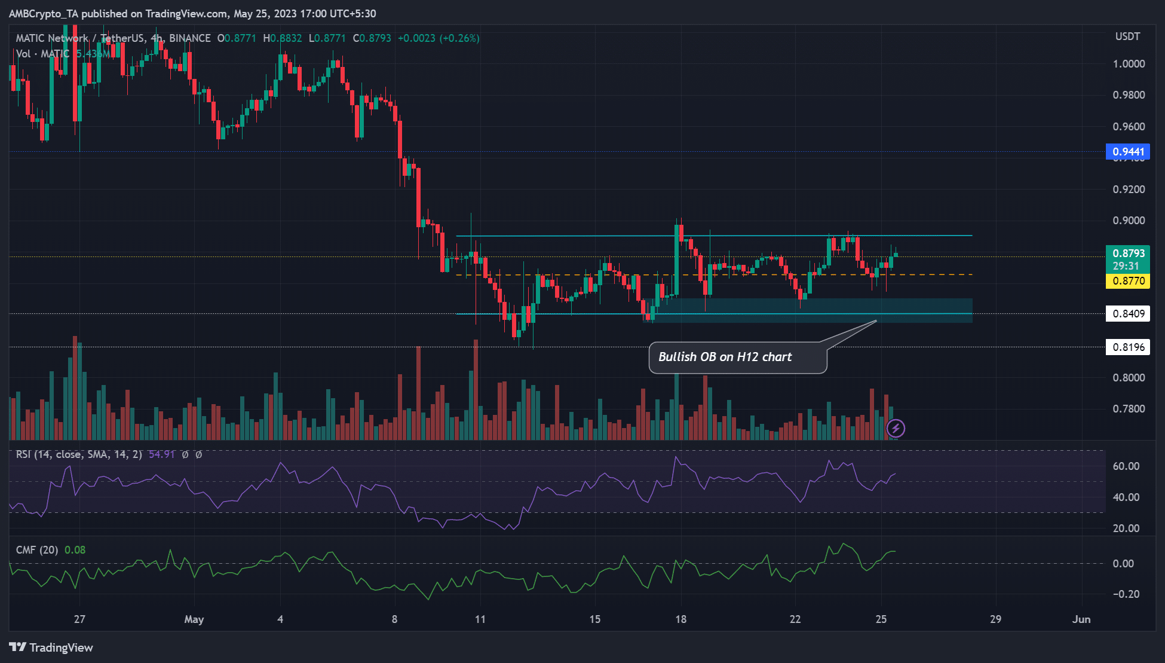The width and height of the screenshot is (1165, 663).
Task: Click the '11' date on time axis
Action: [480, 619]
